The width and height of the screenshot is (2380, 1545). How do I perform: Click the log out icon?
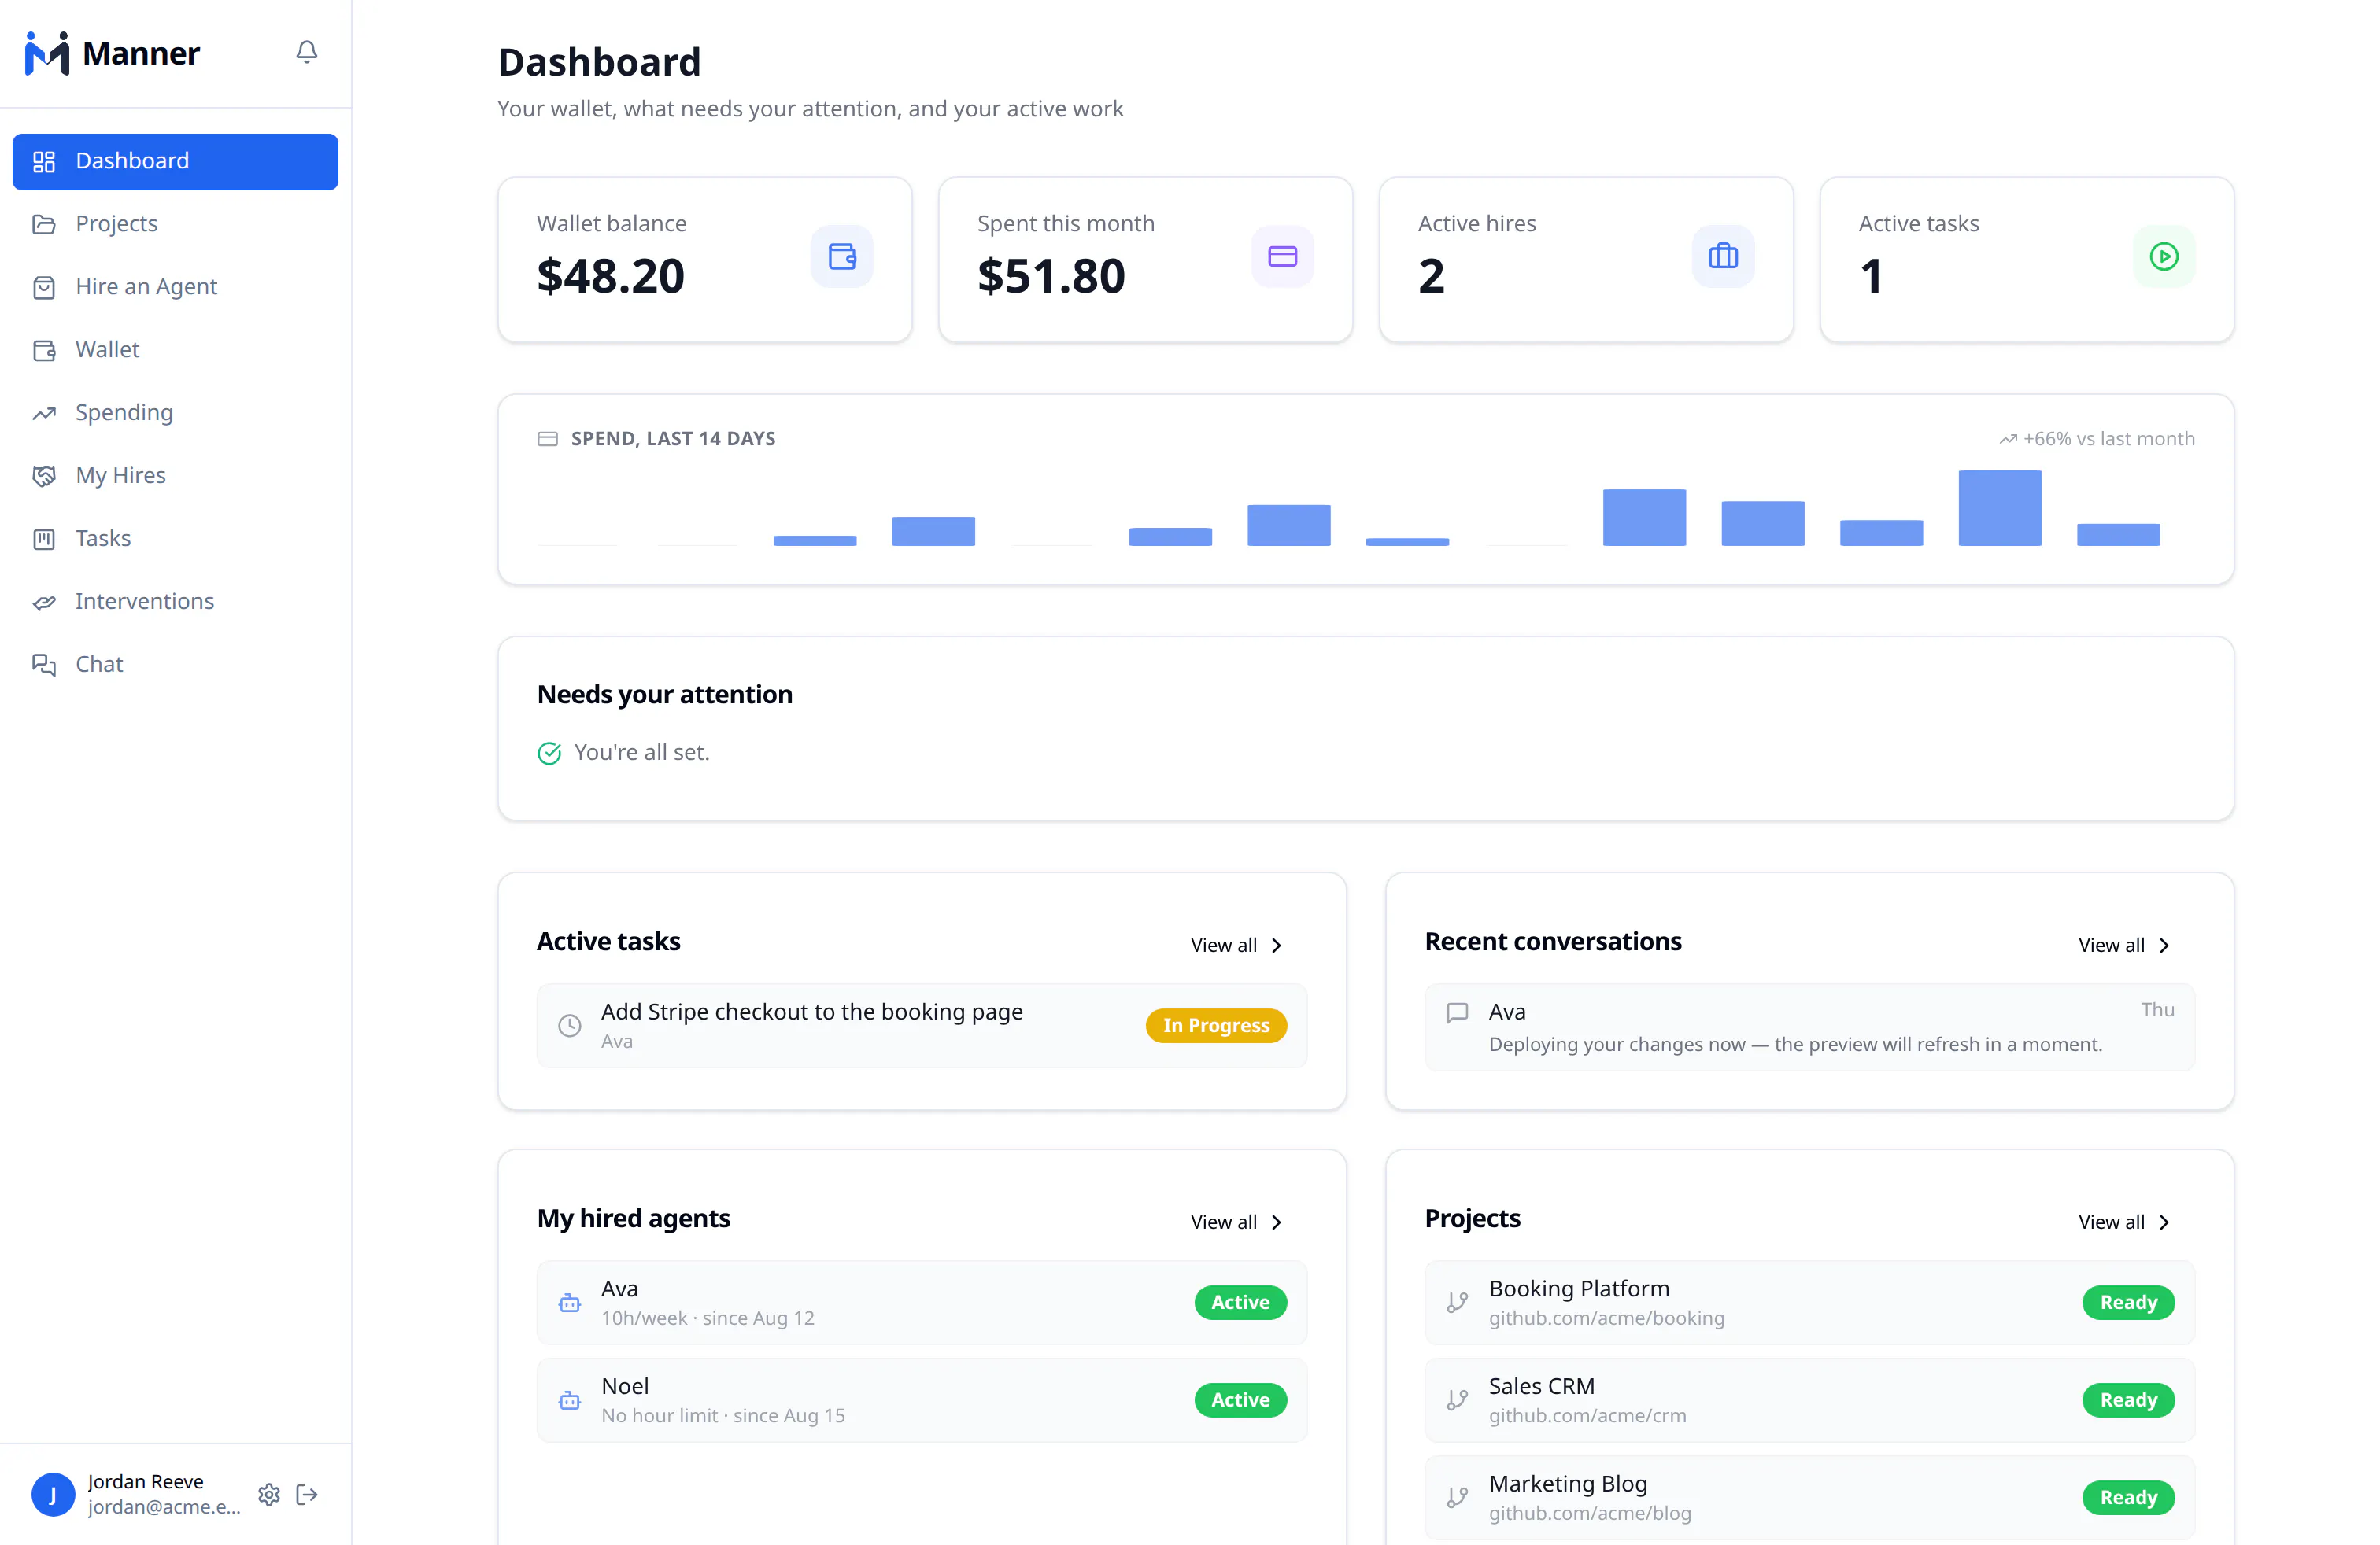(307, 1494)
